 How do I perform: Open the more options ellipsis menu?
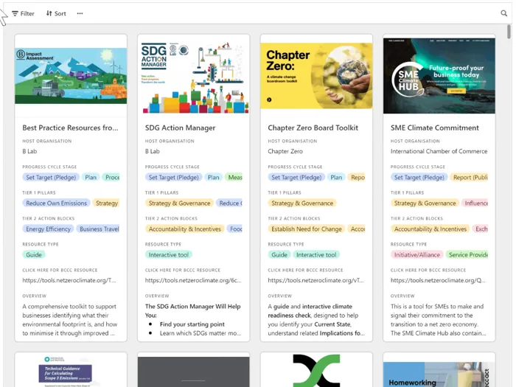pos(80,13)
